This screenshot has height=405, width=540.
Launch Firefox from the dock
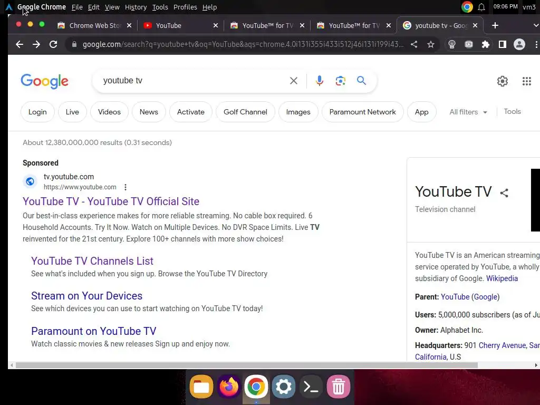coord(229,387)
